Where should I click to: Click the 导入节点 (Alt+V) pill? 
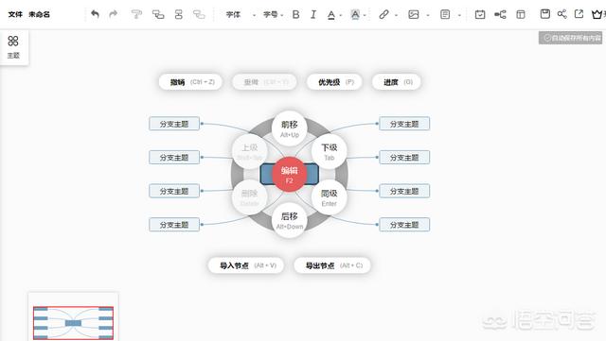coord(246,265)
